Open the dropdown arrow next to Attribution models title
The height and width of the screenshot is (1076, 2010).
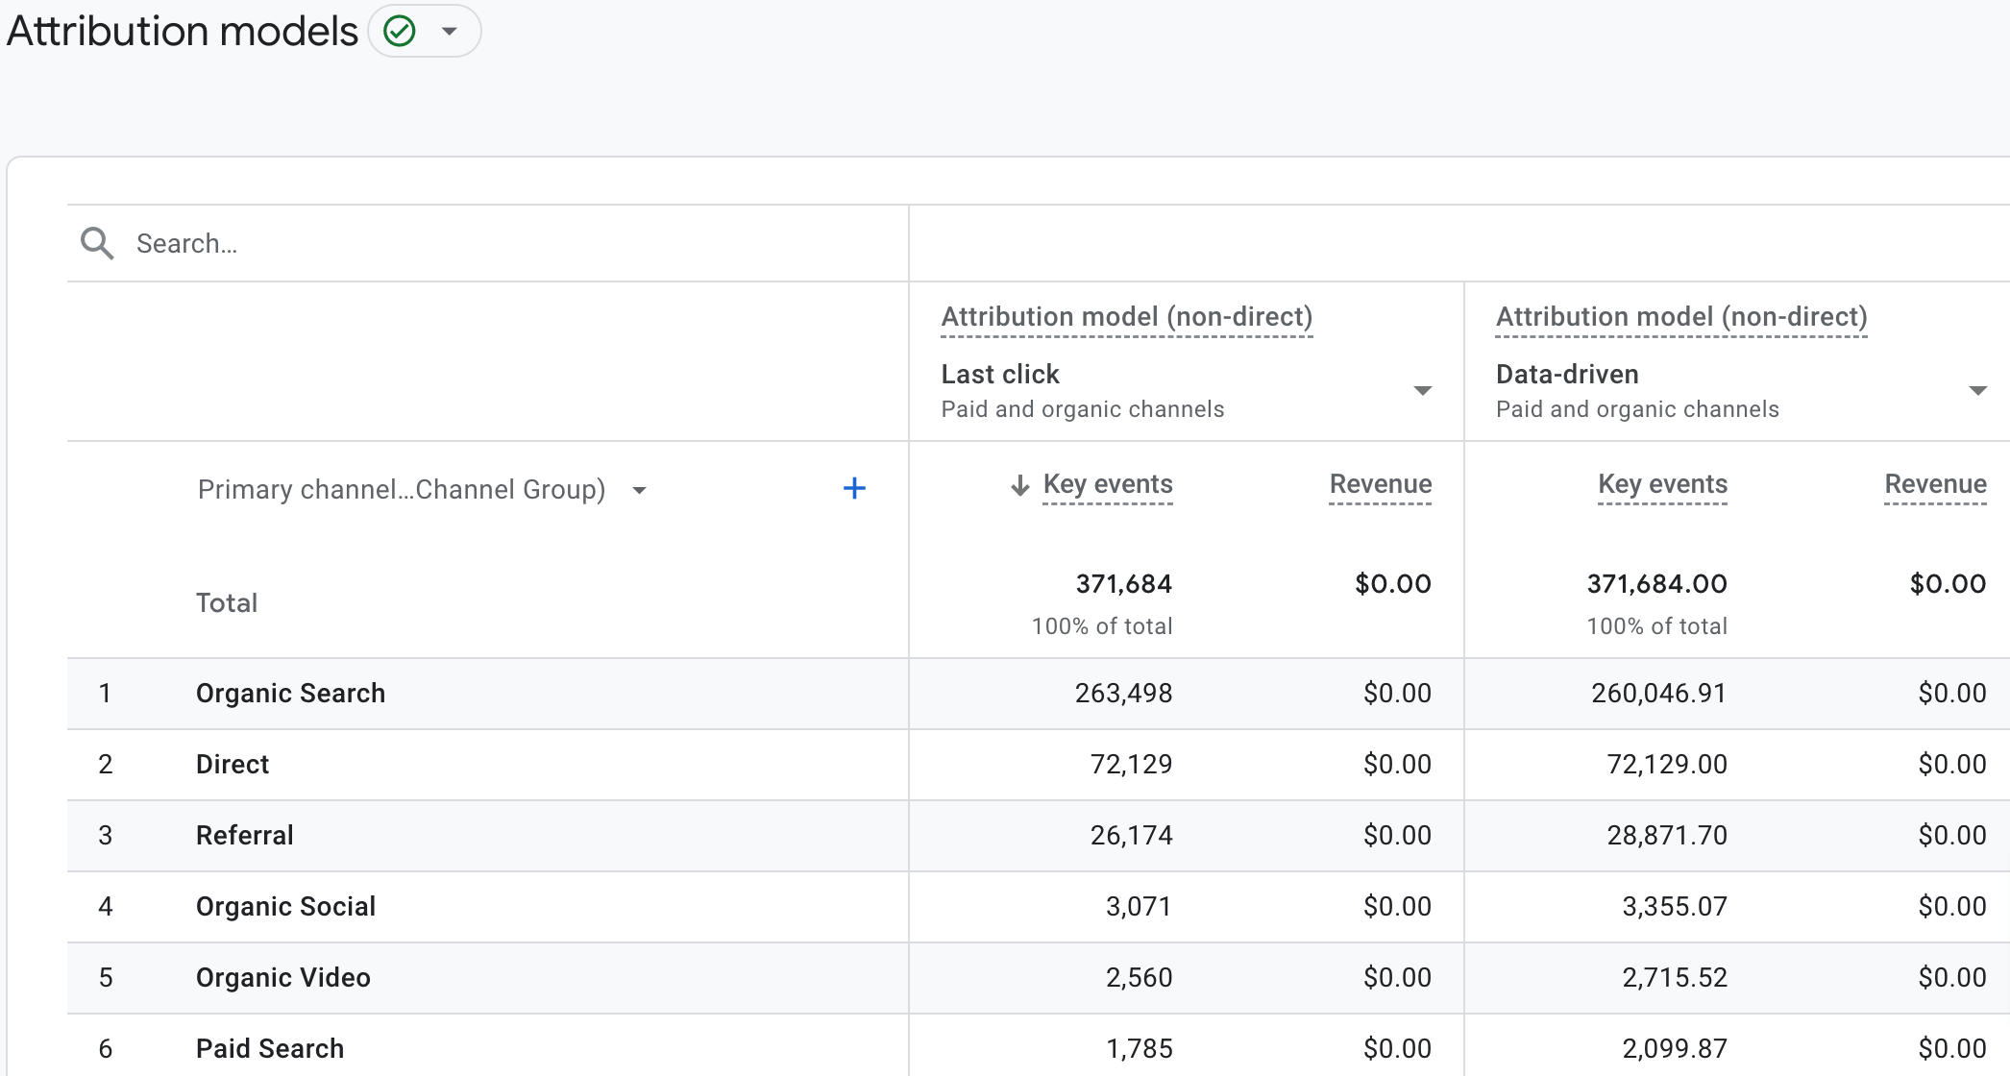(x=449, y=32)
